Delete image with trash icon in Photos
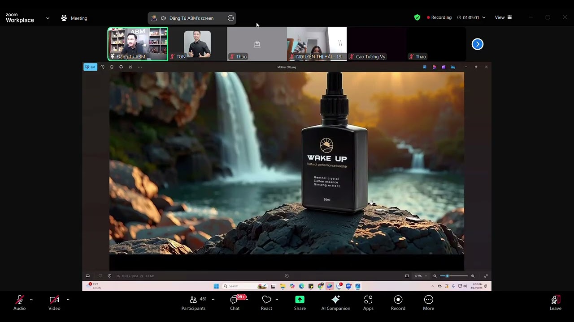This screenshot has height=322, width=574. (x=112, y=67)
